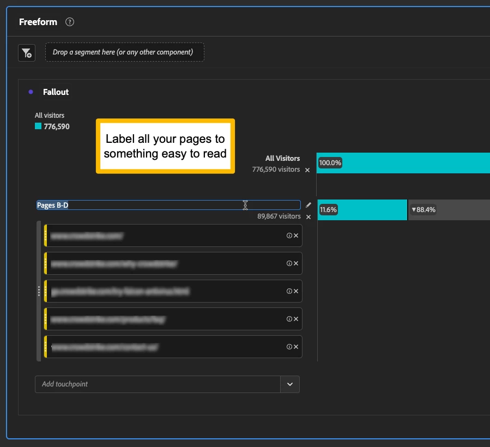Click the 100.0% teal funnel bar
490x447 pixels.
click(403, 163)
